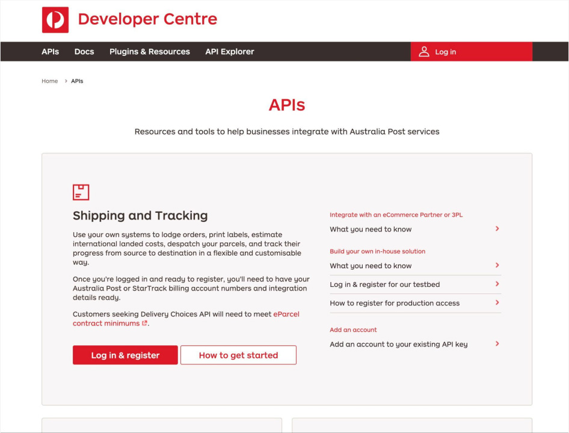Click the external link icon after contract minimums
Image resolution: width=569 pixels, height=433 pixels.
[144, 323]
